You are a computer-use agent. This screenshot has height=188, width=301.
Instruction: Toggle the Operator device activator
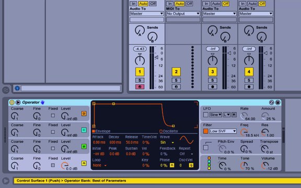coord(12,102)
